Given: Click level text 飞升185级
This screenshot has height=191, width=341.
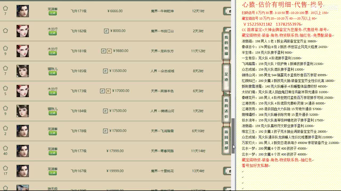Looking at the screenshot, I should [79, 71].
